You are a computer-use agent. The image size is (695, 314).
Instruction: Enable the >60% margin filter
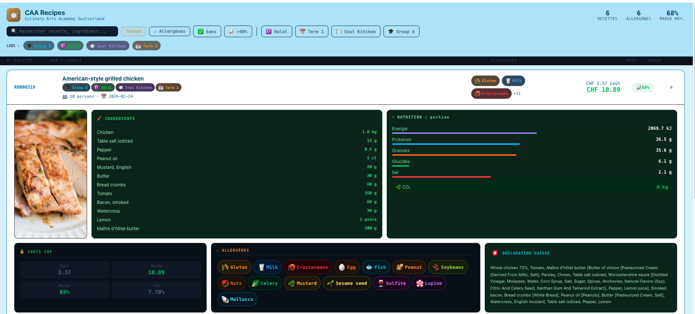[x=238, y=32]
